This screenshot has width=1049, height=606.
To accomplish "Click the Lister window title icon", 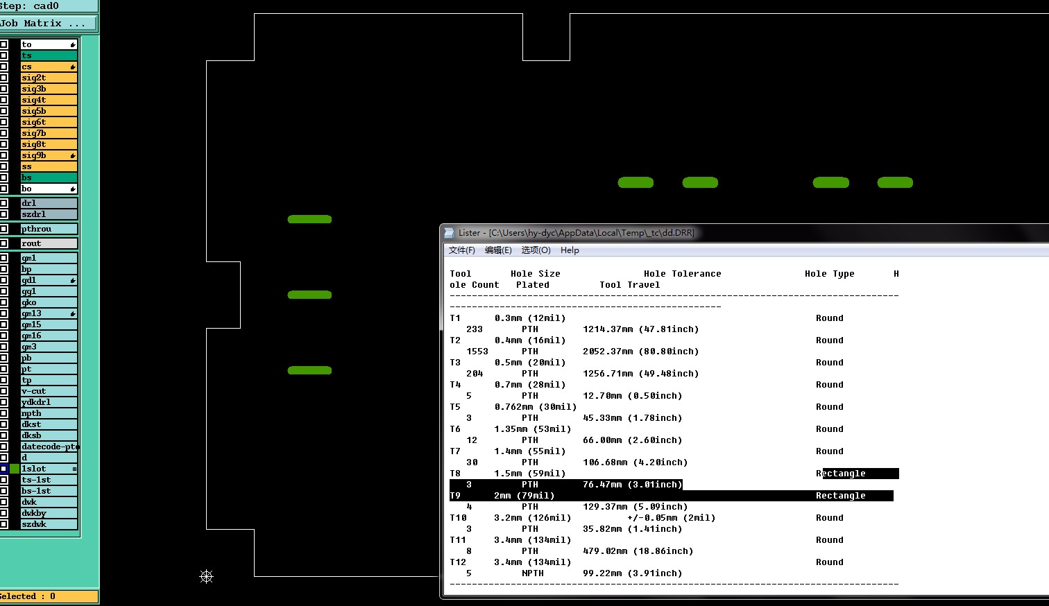I will pos(450,233).
